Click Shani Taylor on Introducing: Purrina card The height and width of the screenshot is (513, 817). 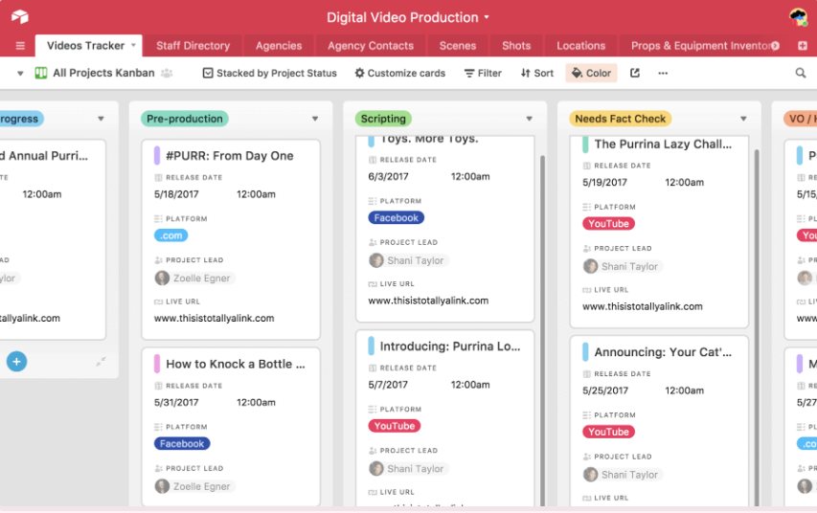click(408, 469)
